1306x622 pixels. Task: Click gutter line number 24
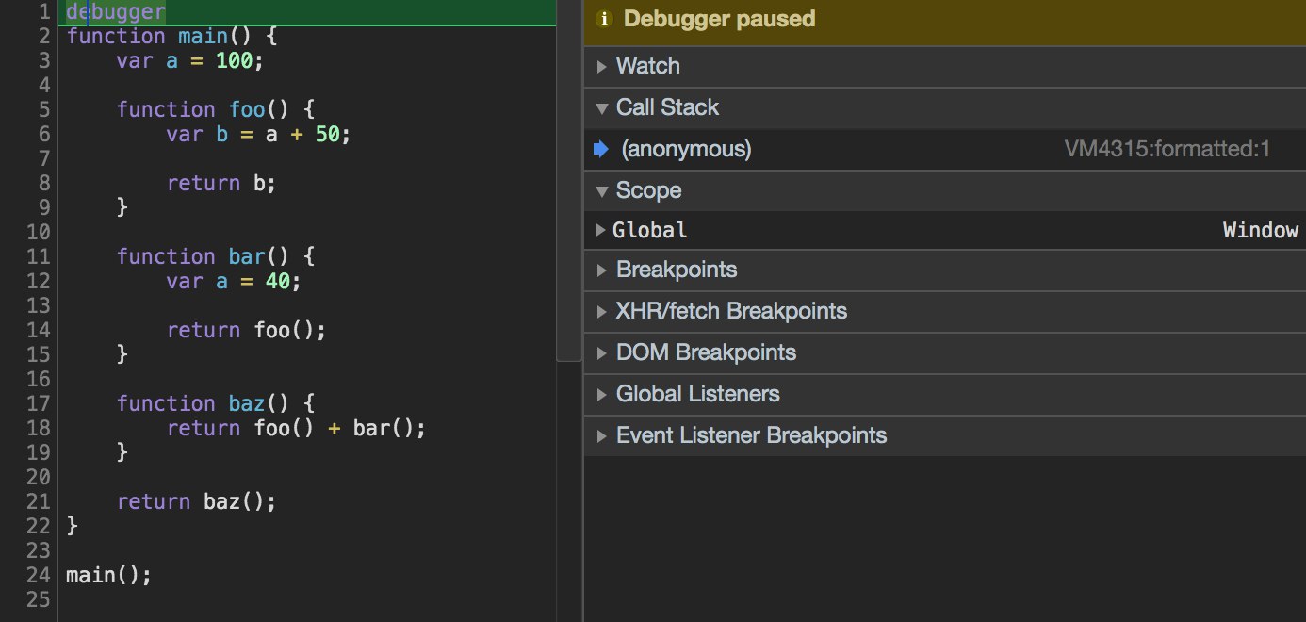coord(38,576)
